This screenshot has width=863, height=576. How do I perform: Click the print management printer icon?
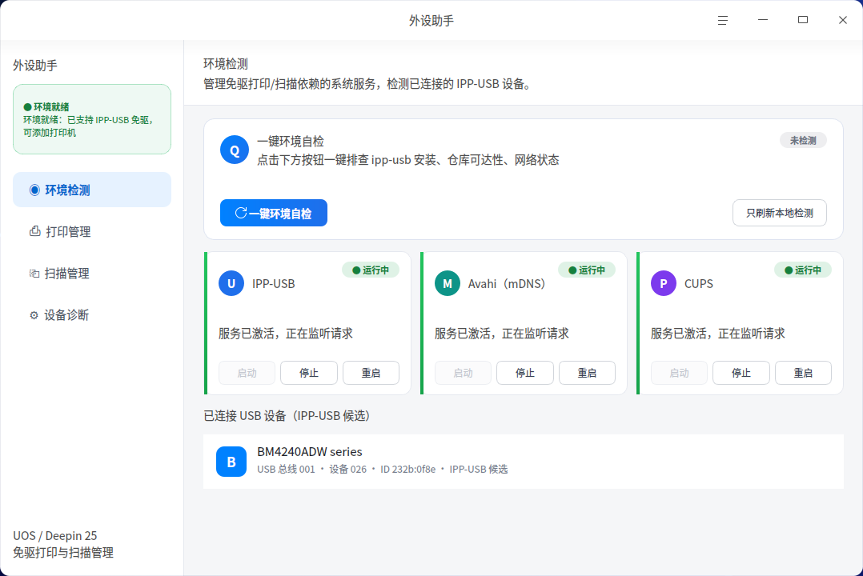(x=34, y=231)
